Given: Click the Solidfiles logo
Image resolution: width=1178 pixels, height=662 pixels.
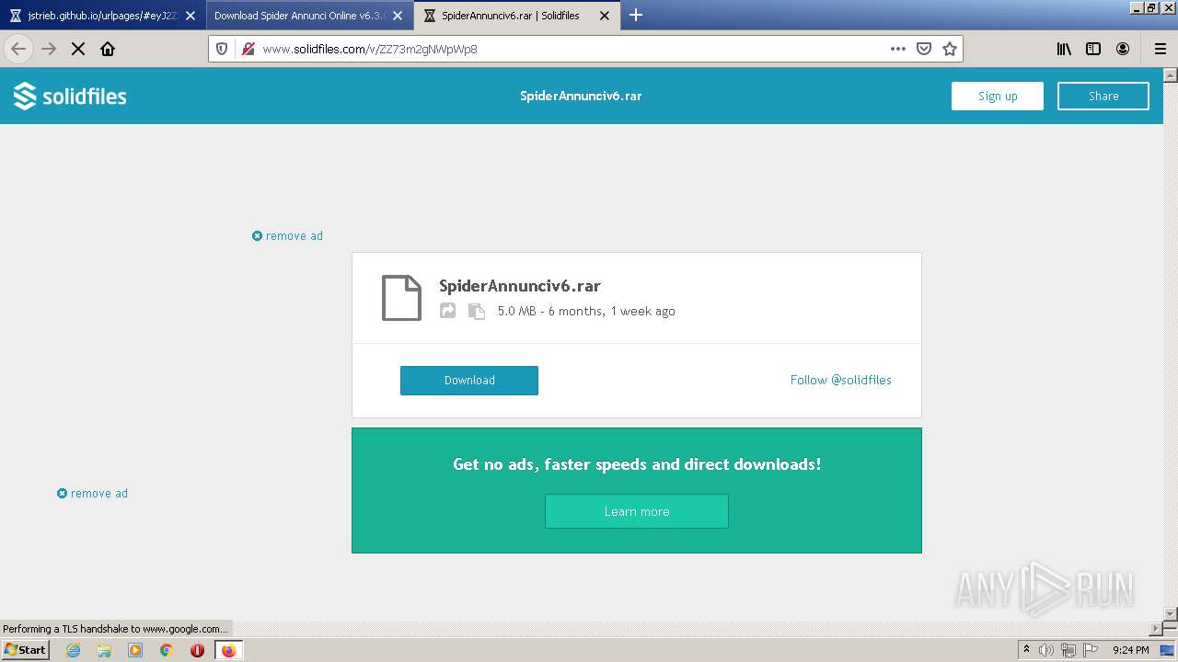Looking at the screenshot, I should [70, 96].
